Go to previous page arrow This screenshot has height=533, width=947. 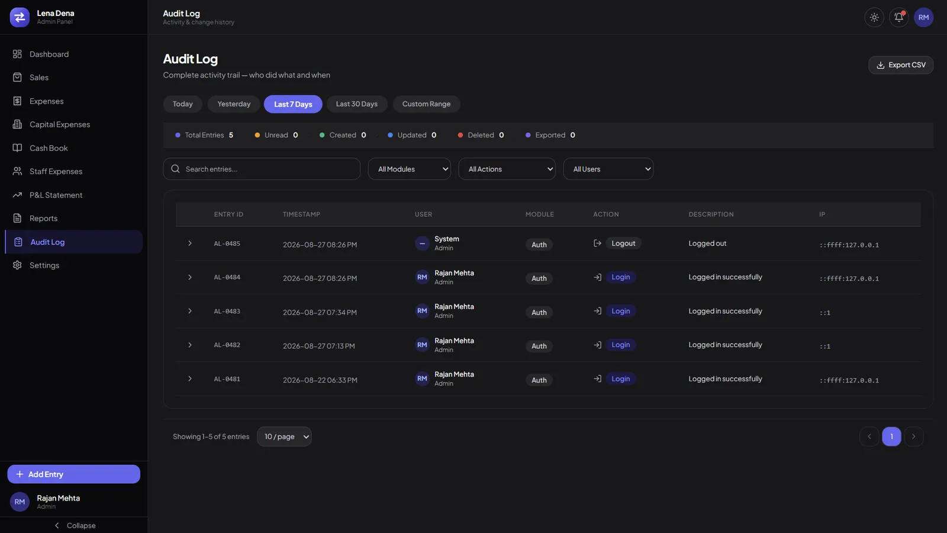pos(869,436)
